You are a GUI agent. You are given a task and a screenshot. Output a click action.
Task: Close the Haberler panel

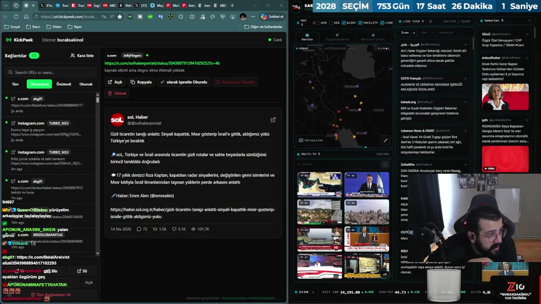coord(530,20)
